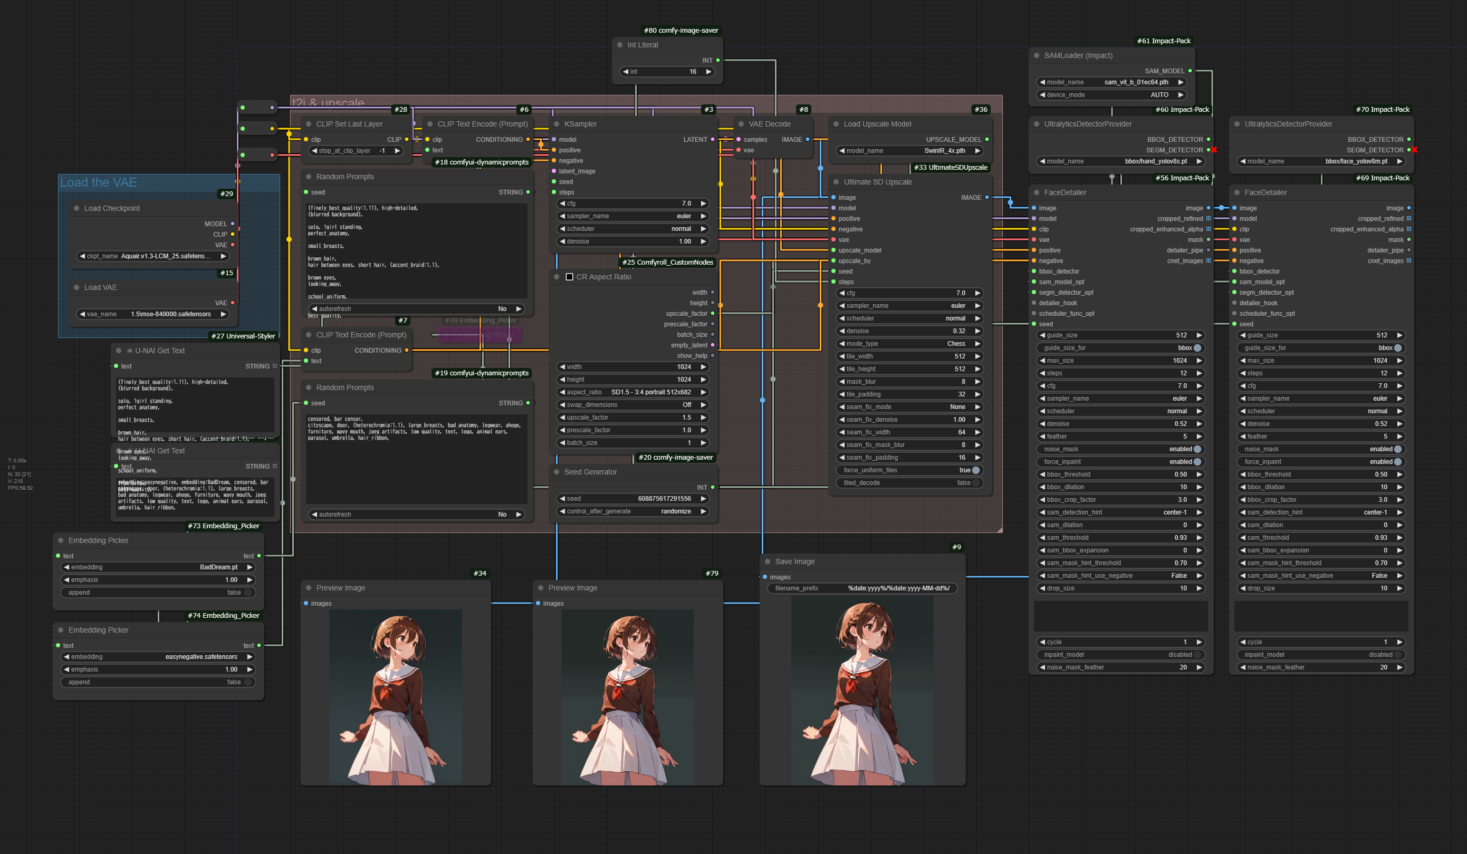The height and width of the screenshot is (854, 1467).
Task: Open the KSampler sampler_name dropdown
Action: 633,217
